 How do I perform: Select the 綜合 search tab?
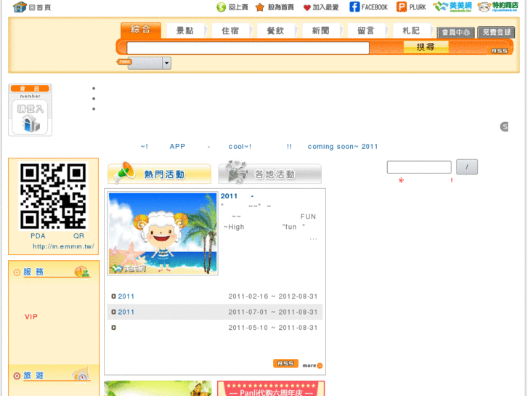coord(141,30)
